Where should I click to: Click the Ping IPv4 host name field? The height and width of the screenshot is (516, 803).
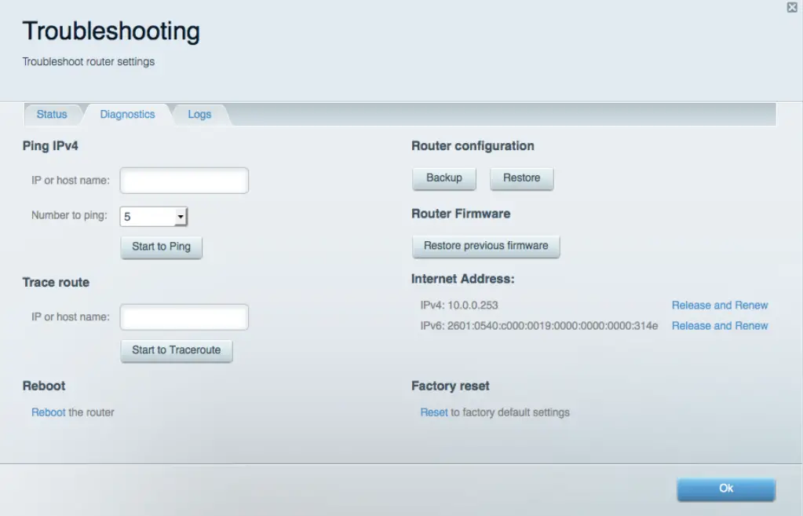pos(184,180)
